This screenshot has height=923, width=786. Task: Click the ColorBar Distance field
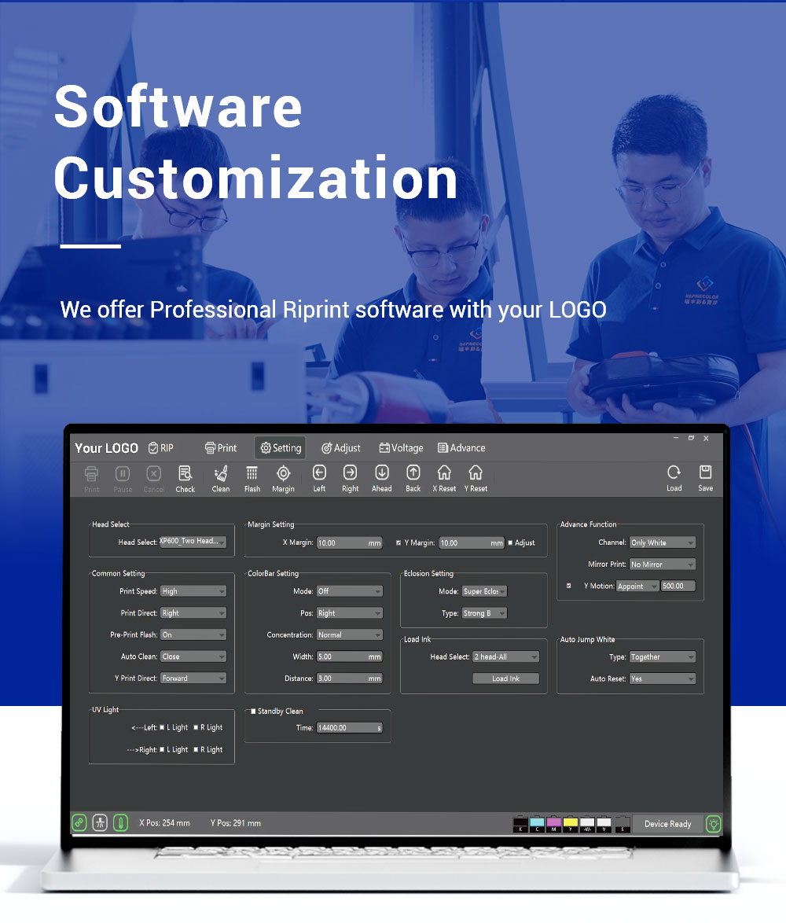point(350,678)
